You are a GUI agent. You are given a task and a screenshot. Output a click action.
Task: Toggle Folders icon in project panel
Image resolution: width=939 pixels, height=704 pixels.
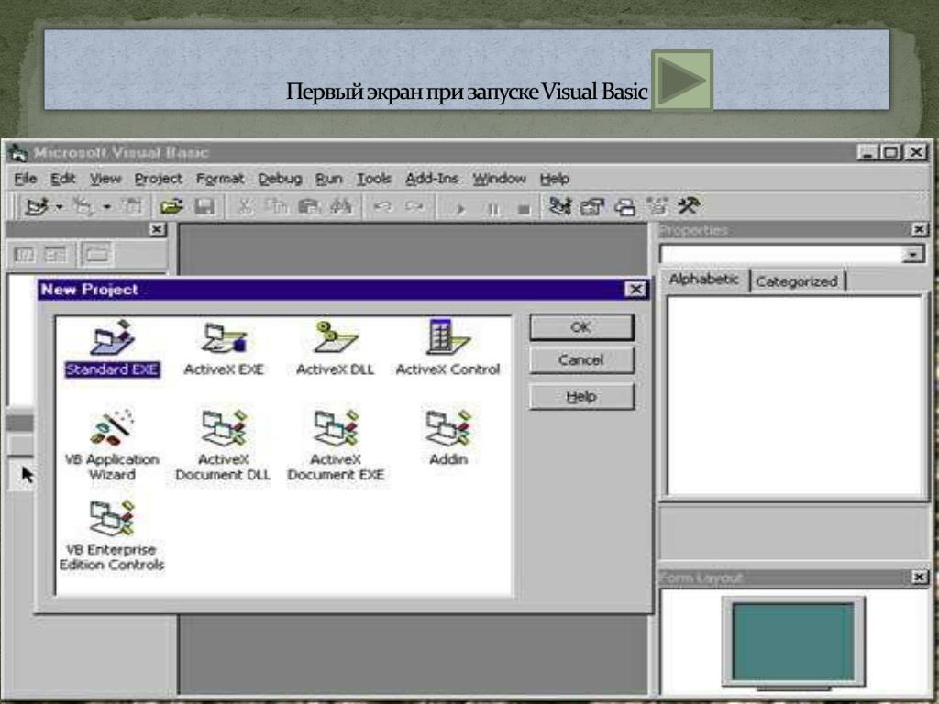[95, 255]
